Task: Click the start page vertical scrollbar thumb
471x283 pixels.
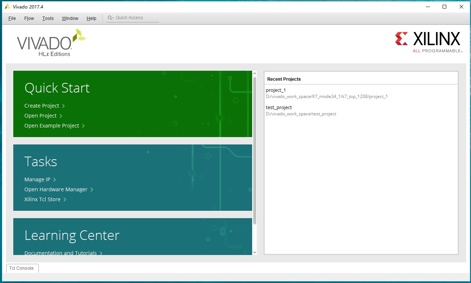Action: (x=255, y=151)
